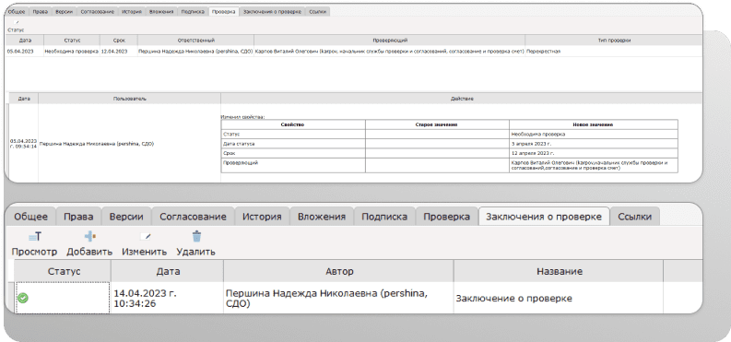The height and width of the screenshot is (342, 731).
Task: Switch to Ссылки tab in upper panel
Action: coord(318,12)
